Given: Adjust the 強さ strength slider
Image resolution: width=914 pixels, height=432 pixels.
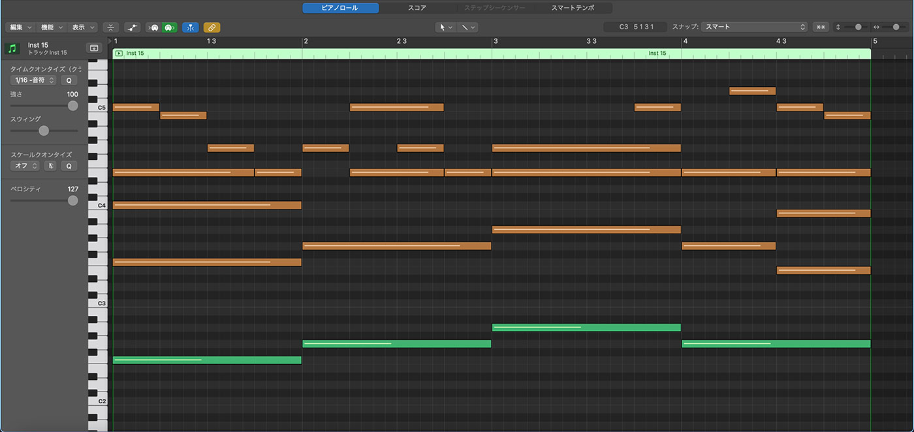Looking at the screenshot, I should [44, 106].
